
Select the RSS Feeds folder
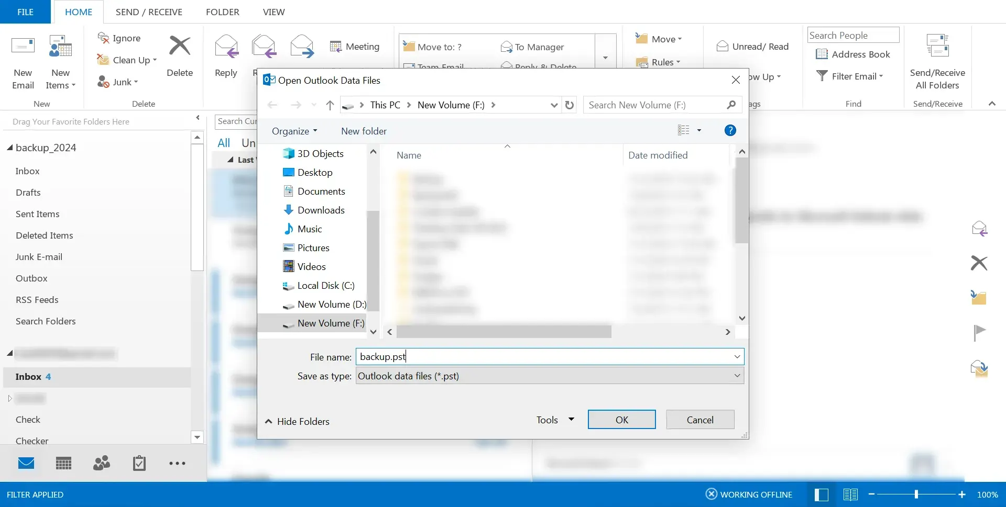point(37,300)
